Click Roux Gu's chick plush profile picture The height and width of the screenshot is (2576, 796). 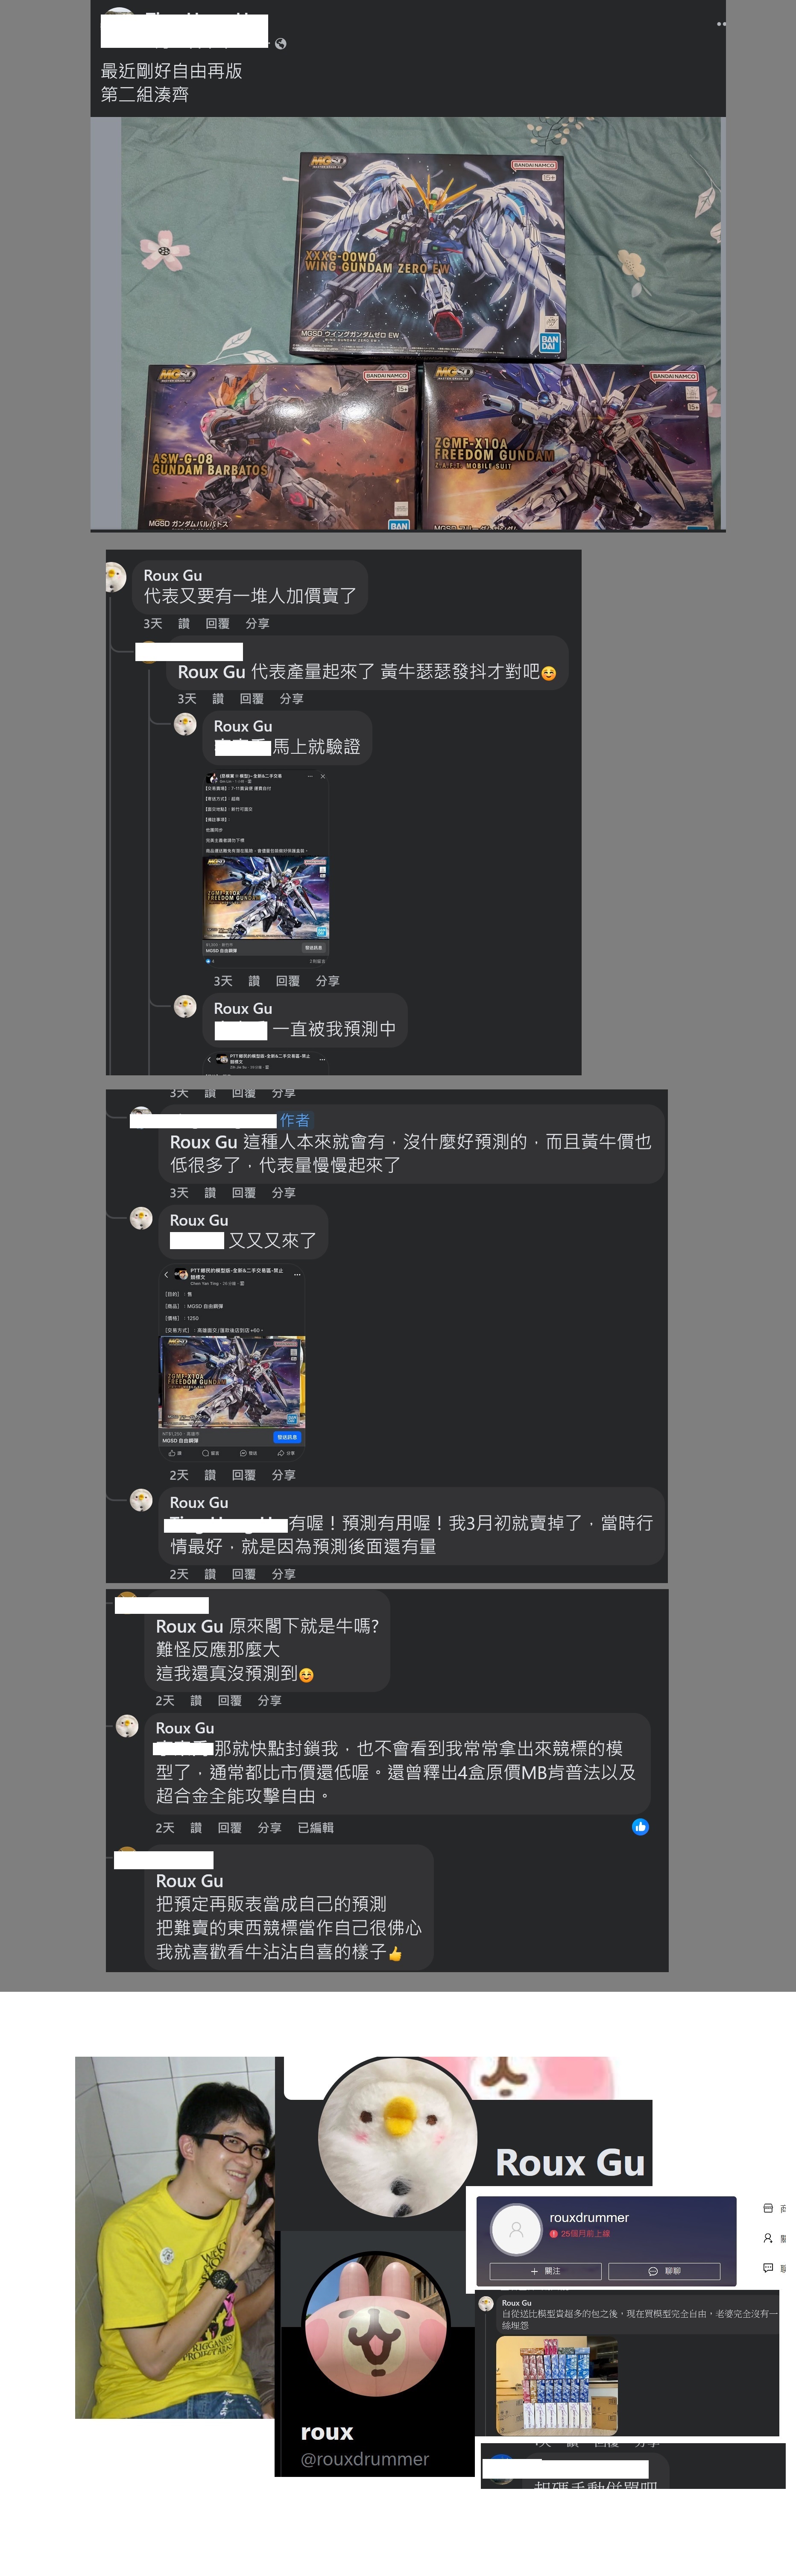(x=398, y=2135)
